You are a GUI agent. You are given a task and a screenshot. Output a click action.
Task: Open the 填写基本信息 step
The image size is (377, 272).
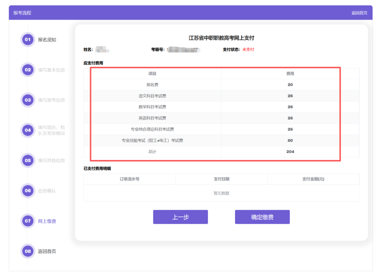(51, 70)
